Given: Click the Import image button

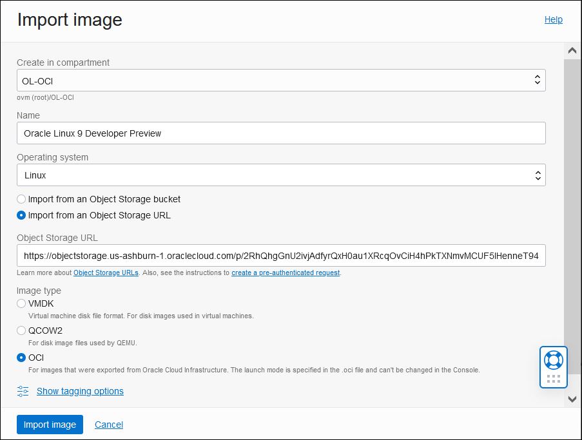Looking at the screenshot, I should click(50, 425).
